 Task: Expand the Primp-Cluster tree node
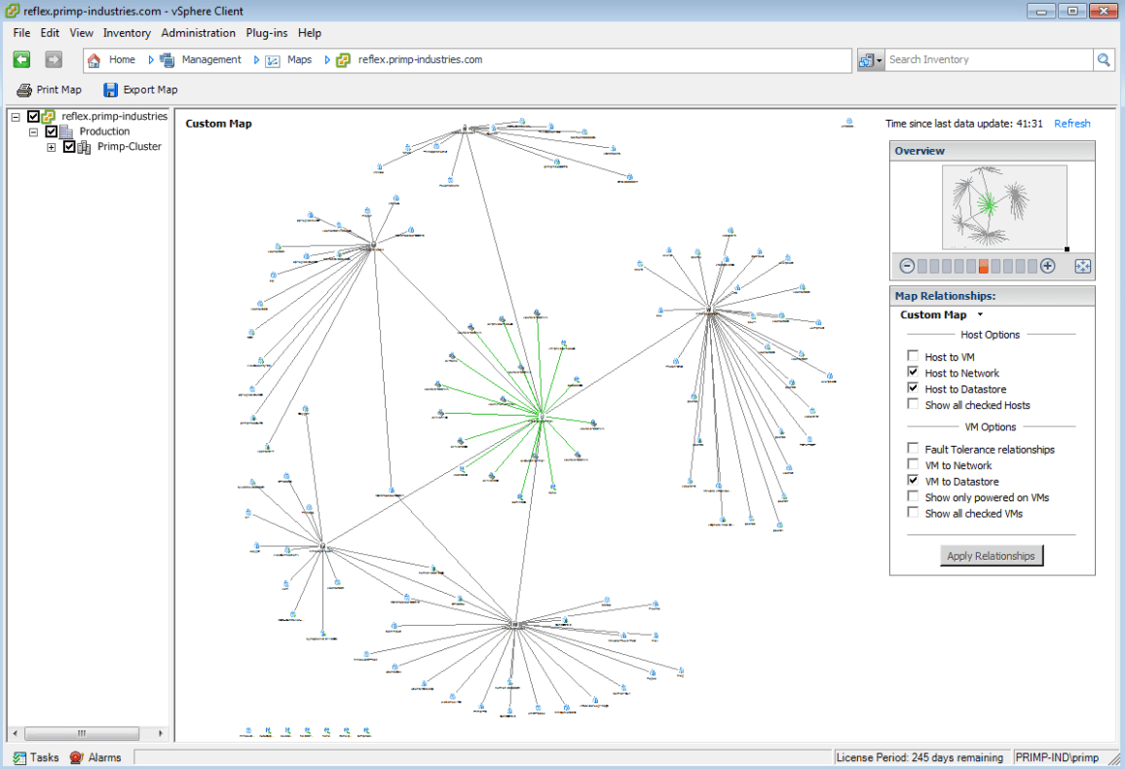[x=52, y=146]
